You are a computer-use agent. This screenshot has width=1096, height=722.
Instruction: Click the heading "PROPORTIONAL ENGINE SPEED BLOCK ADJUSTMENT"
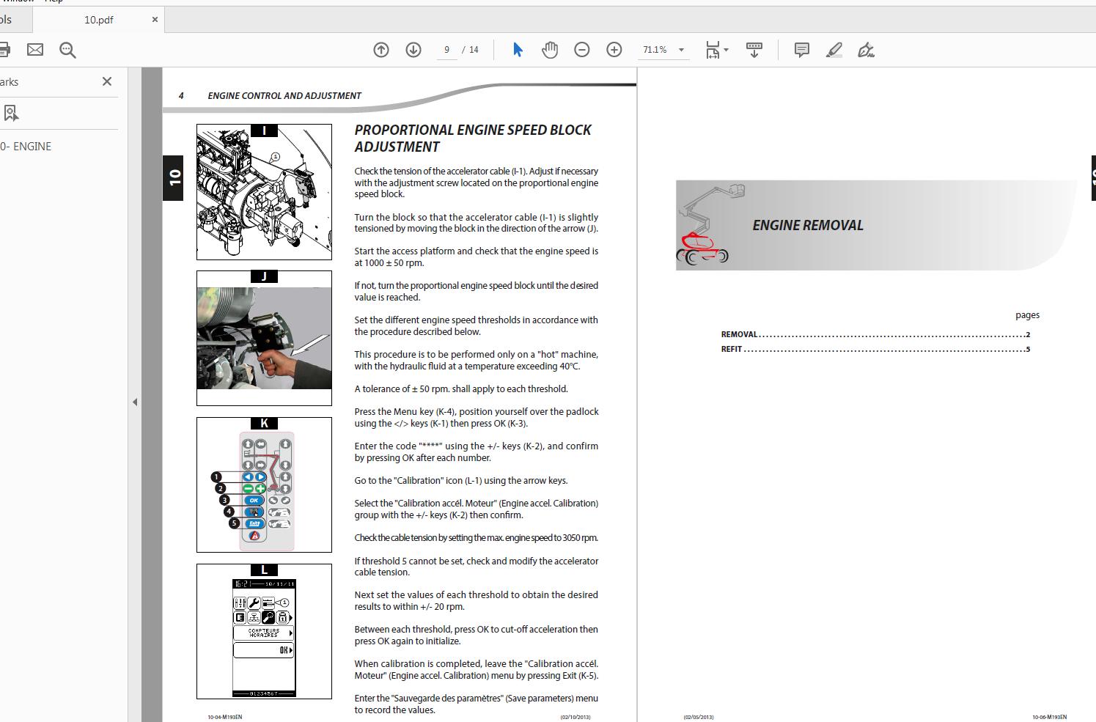[x=473, y=138]
